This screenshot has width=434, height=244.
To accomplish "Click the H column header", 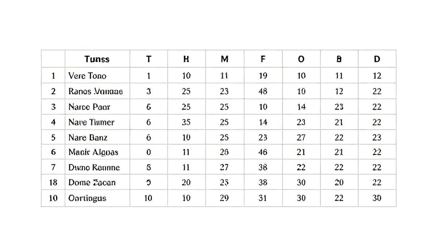I will point(186,59).
